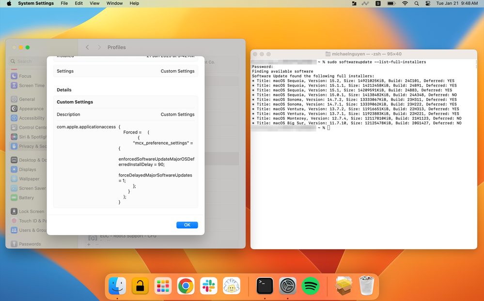The width and height of the screenshot is (484, 301).
Task: Select Focus in Settings sidebar
Action: coord(25,76)
